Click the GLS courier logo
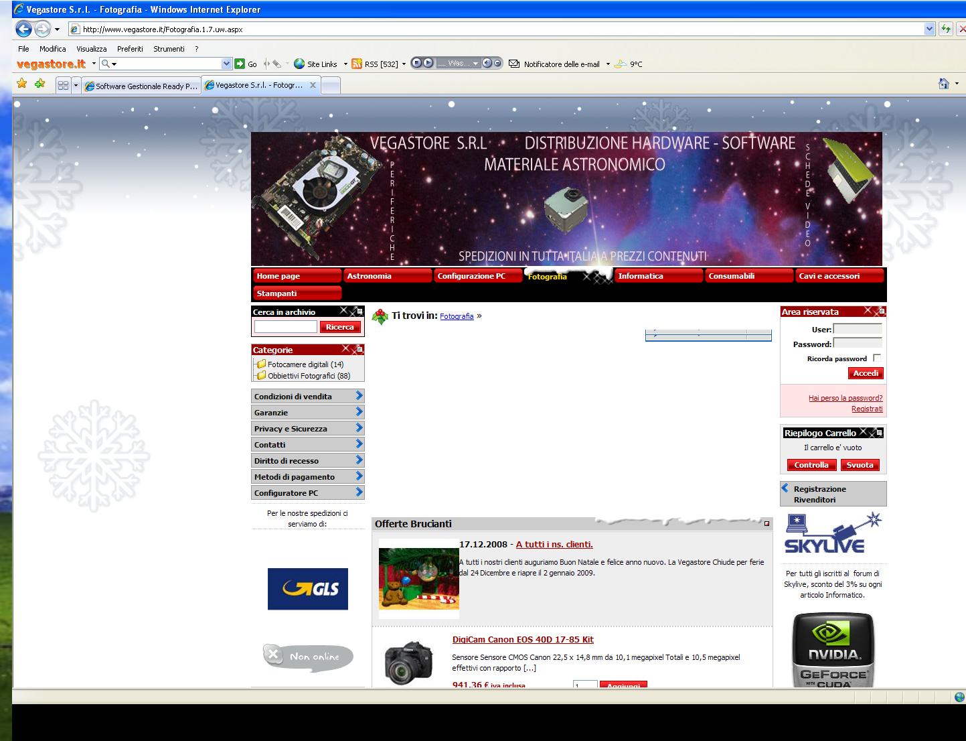Image resolution: width=966 pixels, height=741 pixels. pyautogui.click(x=308, y=589)
